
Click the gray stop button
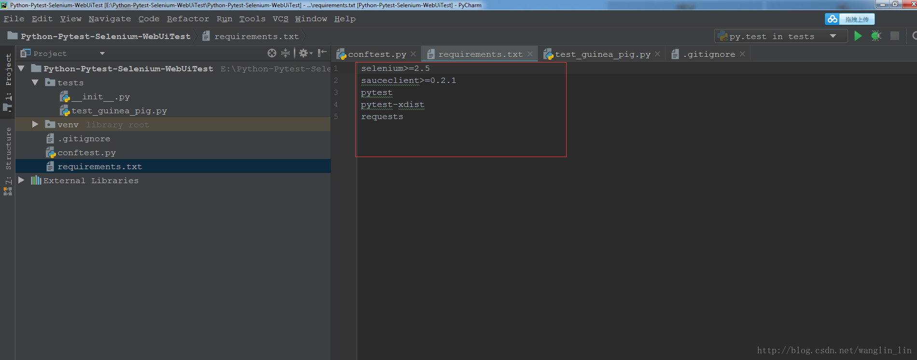[x=895, y=36]
